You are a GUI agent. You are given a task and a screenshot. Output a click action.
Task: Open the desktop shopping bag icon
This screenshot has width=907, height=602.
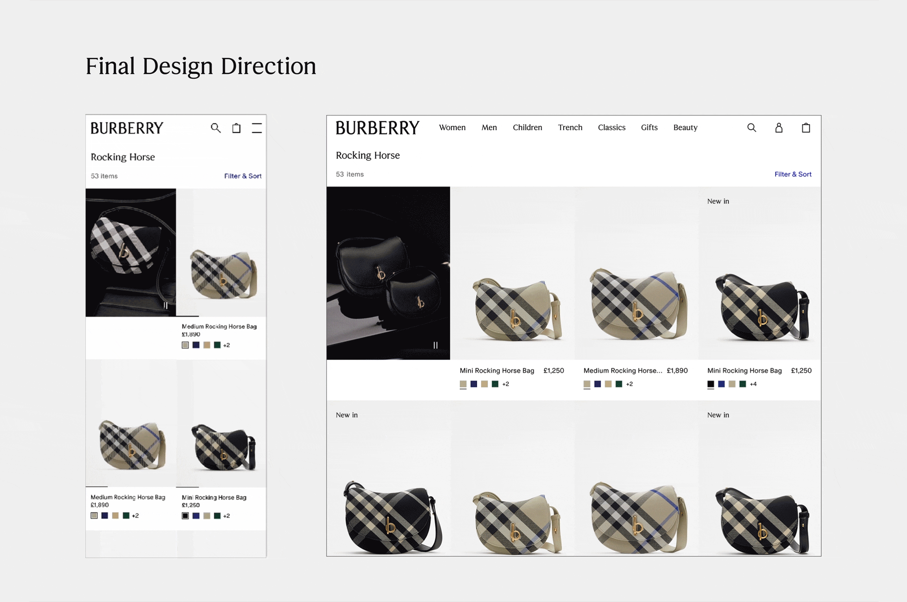806,128
